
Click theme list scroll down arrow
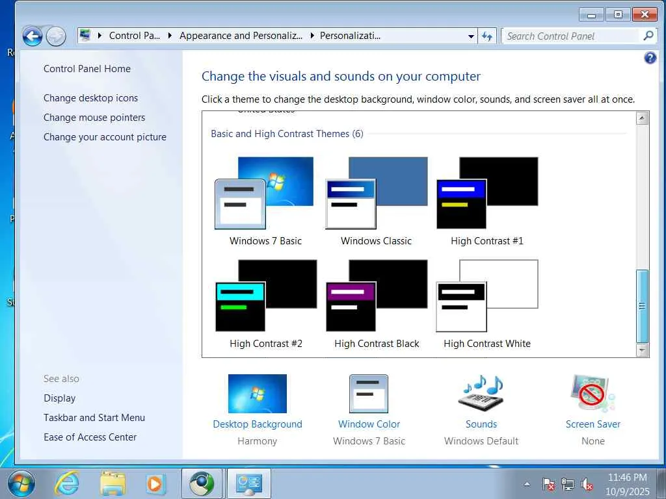pos(642,350)
